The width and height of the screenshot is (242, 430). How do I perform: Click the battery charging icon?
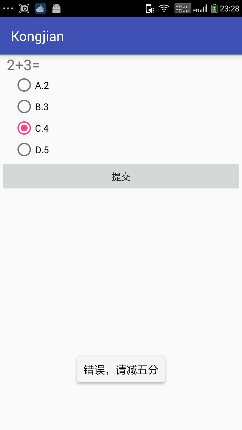tap(214, 8)
